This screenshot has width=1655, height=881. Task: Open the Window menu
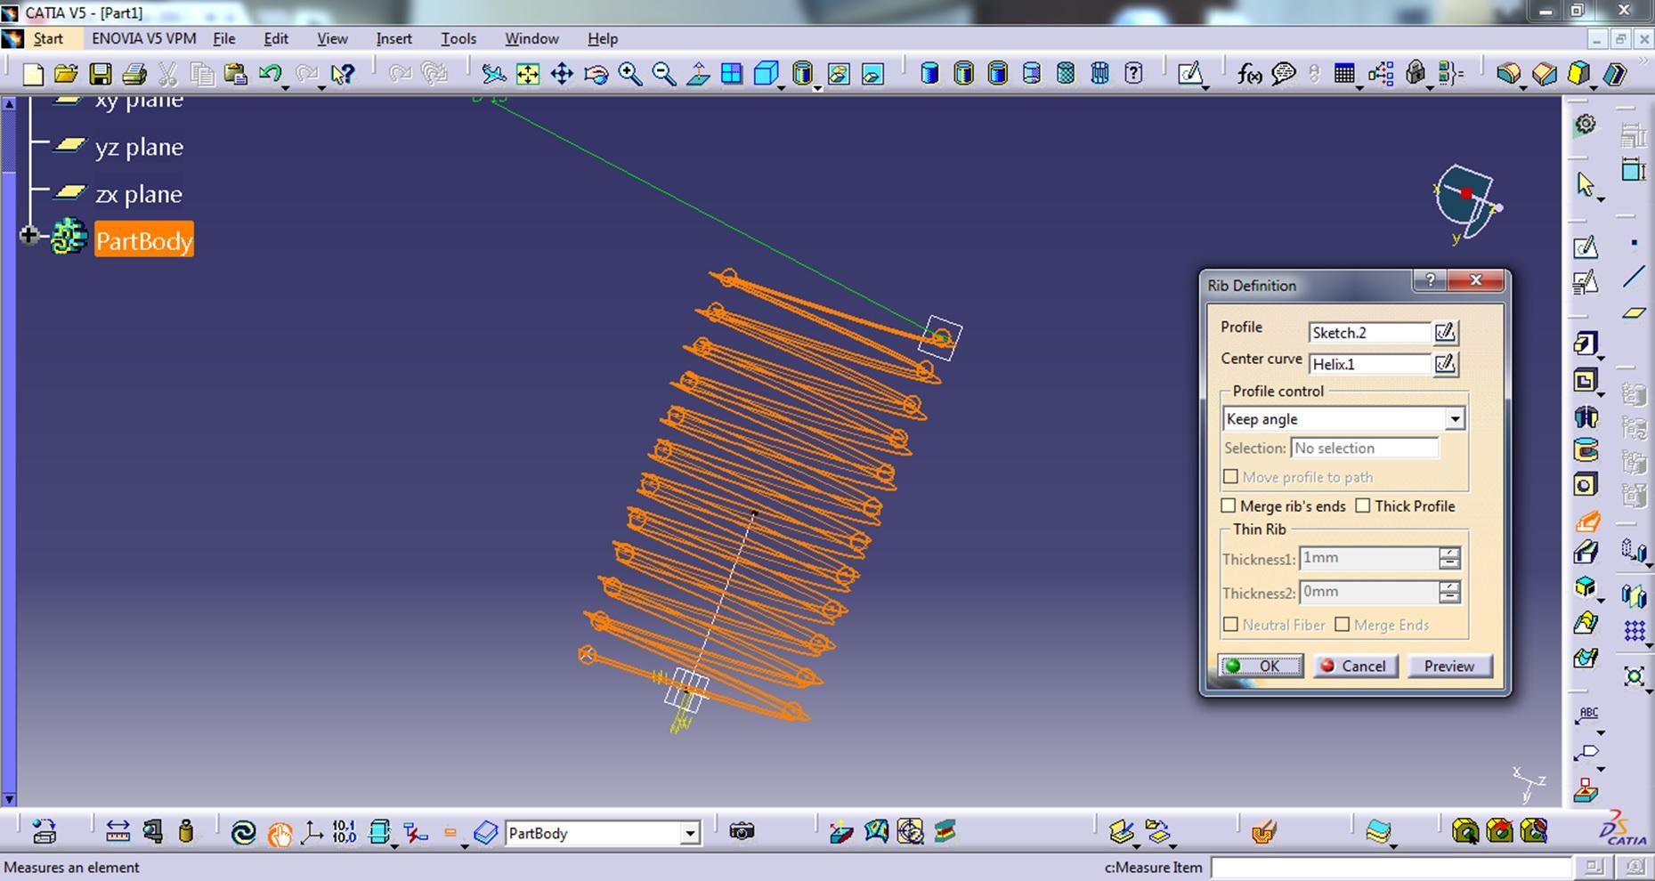click(x=531, y=38)
